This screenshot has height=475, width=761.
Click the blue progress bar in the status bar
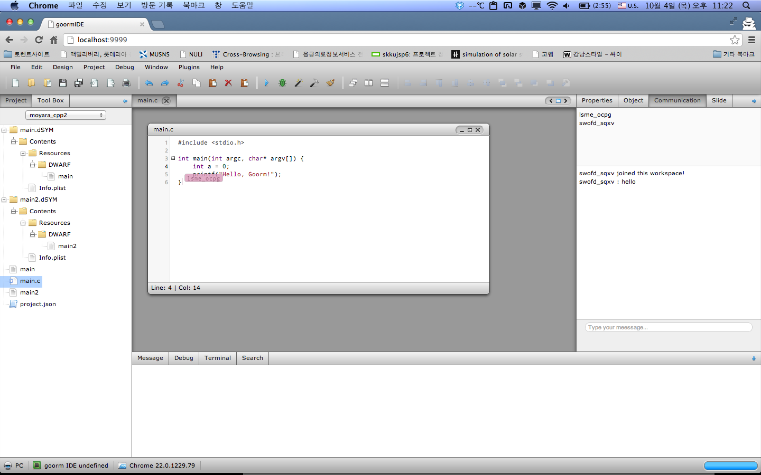[731, 465]
